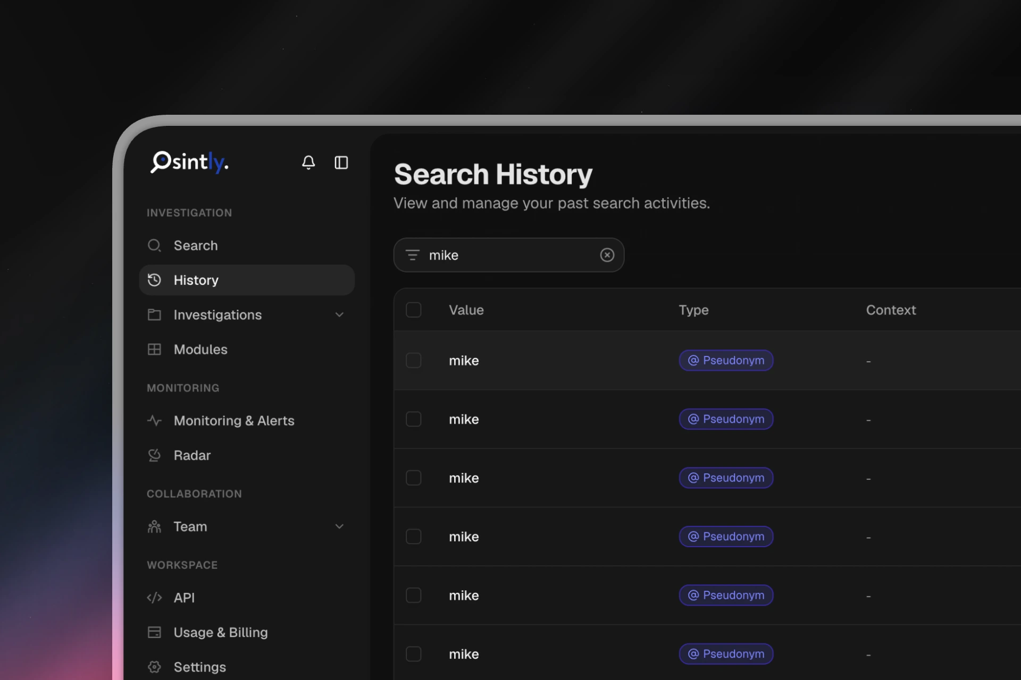Click the mike value in the second row
Screen dimensions: 1021x680
click(x=464, y=419)
